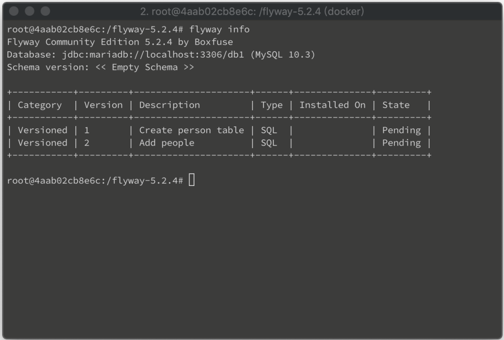Click the 'Description' column header
The width and height of the screenshot is (504, 340).
[x=169, y=105]
